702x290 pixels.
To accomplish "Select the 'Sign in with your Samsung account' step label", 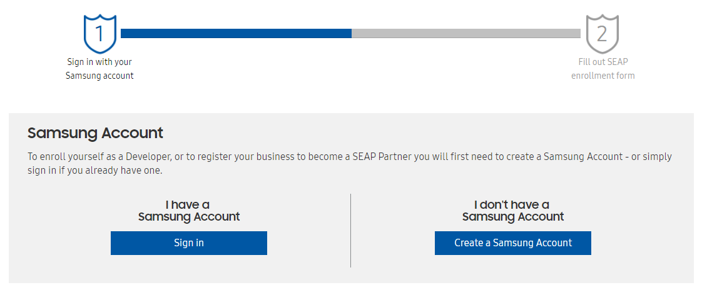I will click(x=99, y=69).
